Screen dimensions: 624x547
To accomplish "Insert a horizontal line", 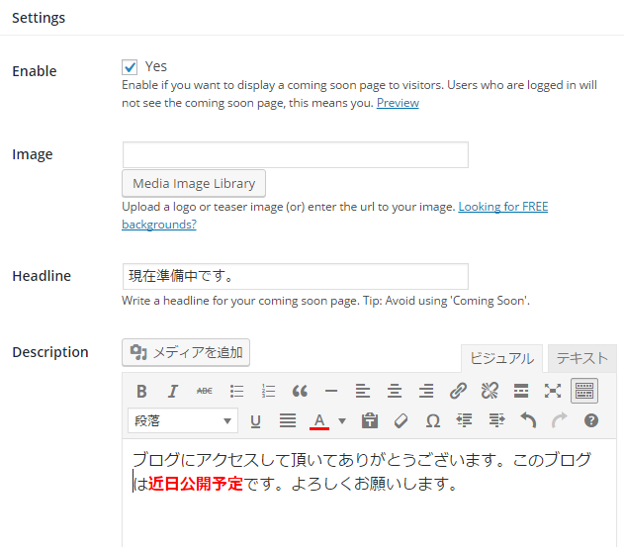I will tap(331, 391).
